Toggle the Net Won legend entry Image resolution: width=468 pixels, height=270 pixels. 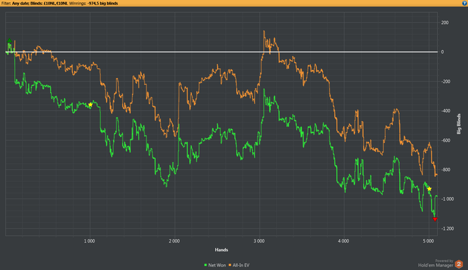coord(215,265)
